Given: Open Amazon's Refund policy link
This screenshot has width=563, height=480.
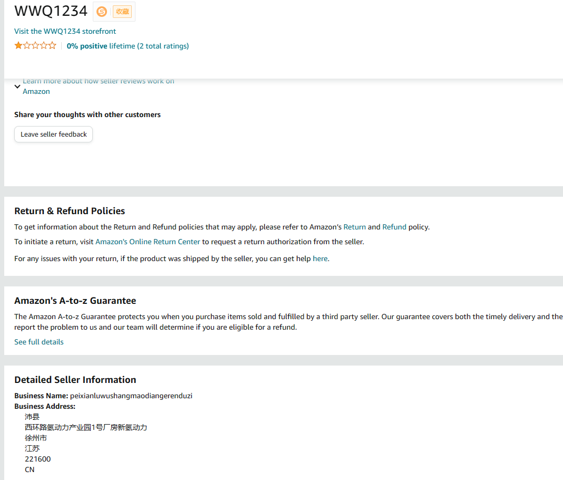Looking at the screenshot, I should (x=394, y=227).
